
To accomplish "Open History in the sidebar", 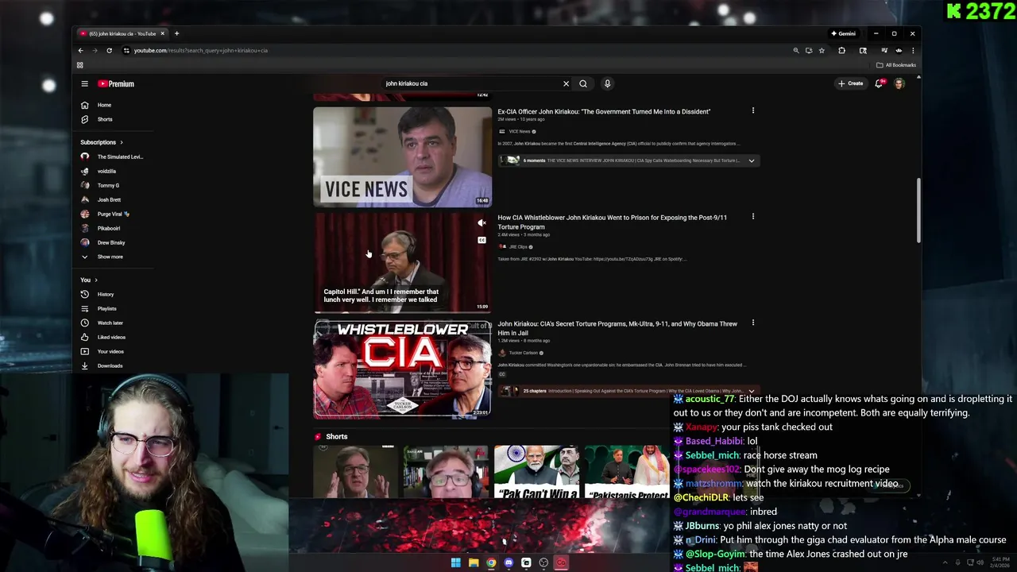I will 106,294.
